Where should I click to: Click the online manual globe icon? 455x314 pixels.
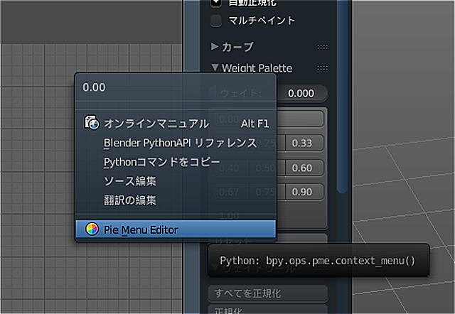coord(92,123)
